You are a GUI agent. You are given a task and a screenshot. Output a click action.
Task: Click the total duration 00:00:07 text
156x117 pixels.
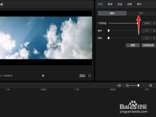click(x=8, y=76)
